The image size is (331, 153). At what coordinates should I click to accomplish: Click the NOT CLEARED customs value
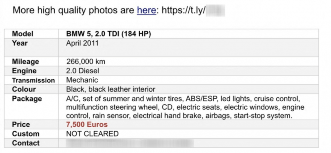[92, 134]
